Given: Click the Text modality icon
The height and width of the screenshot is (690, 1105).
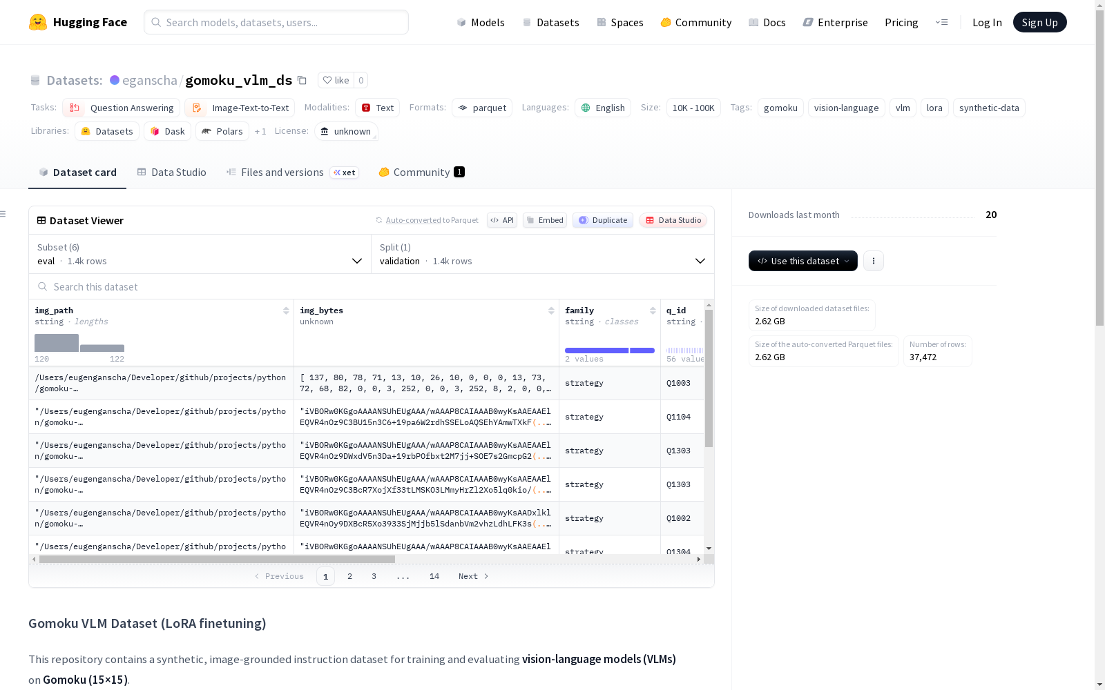Looking at the screenshot, I should (x=366, y=108).
